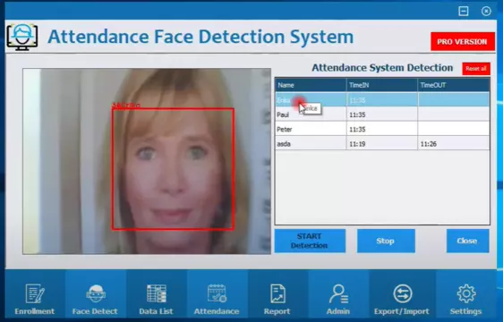
Task: Click the empty TimeOUT cell in Paul's row
Action: pos(454,114)
